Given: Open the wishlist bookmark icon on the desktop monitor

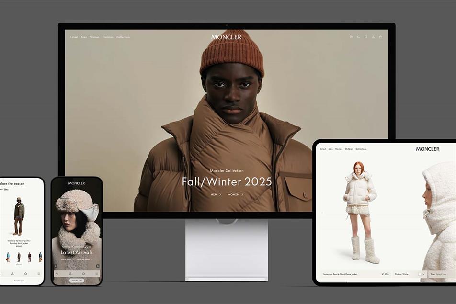Looking at the screenshot, I should coord(366,37).
